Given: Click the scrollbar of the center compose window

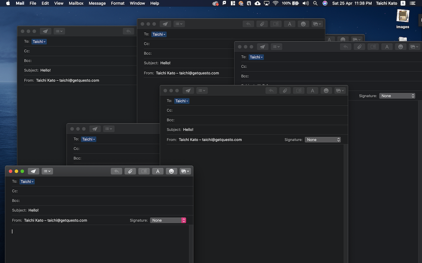Looking at the screenshot, I should 345,204.
